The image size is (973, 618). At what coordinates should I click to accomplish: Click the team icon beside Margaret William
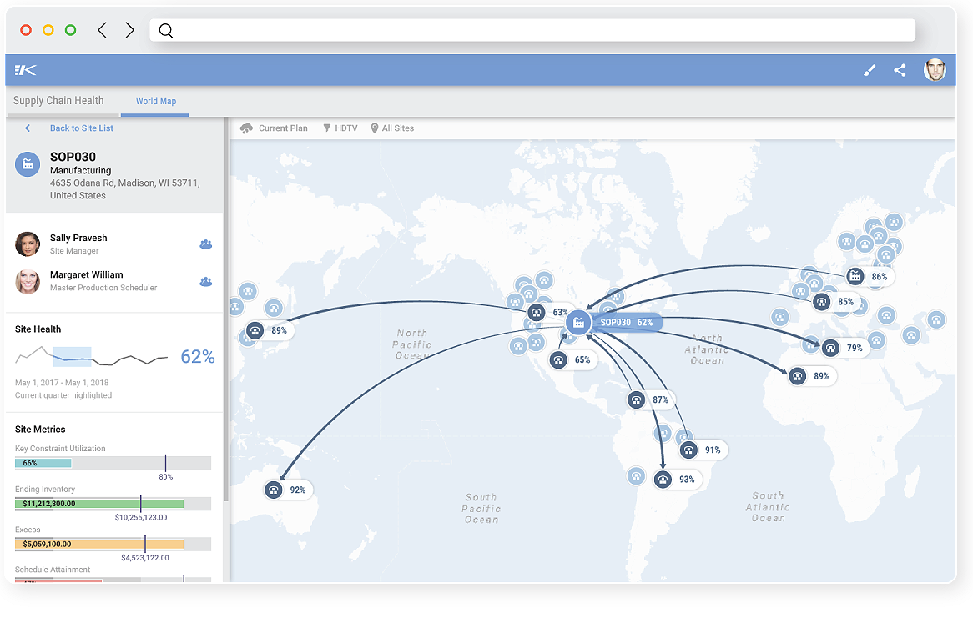[x=205, y=282]
